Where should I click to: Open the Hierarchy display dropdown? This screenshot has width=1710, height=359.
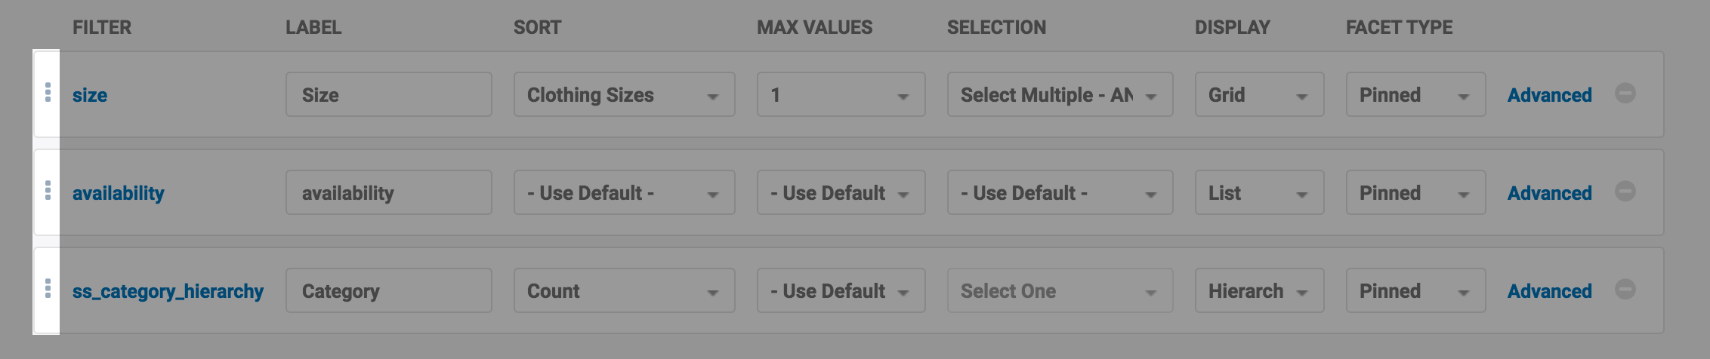coord(1259,291)
